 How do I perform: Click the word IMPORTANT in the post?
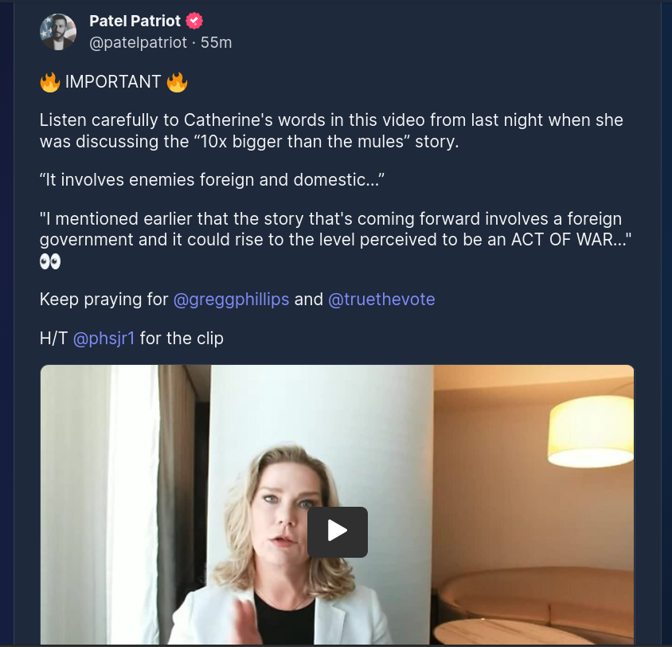click(113, 81)
